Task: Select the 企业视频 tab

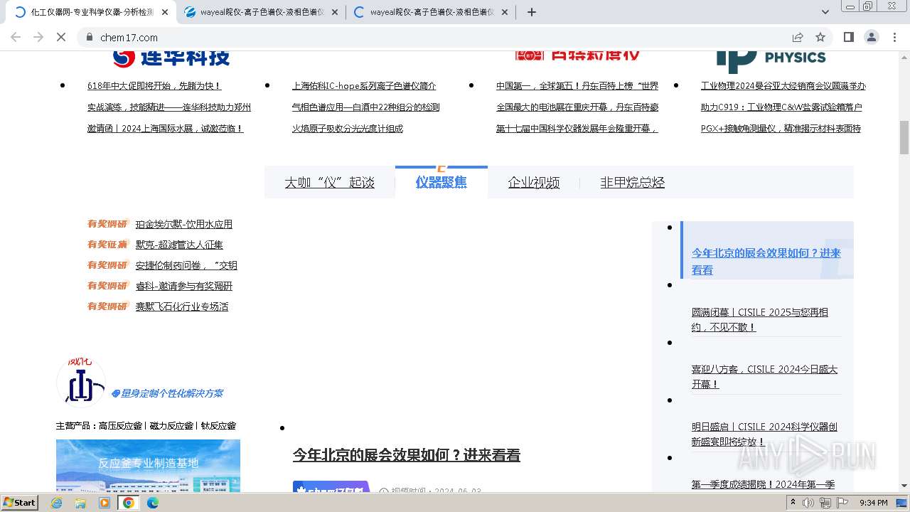Action: pyautogui.click(x=534, y=183)
